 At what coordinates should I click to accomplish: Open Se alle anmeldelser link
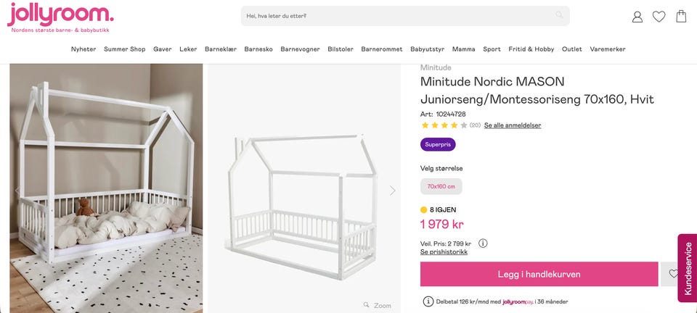(513, 125)
